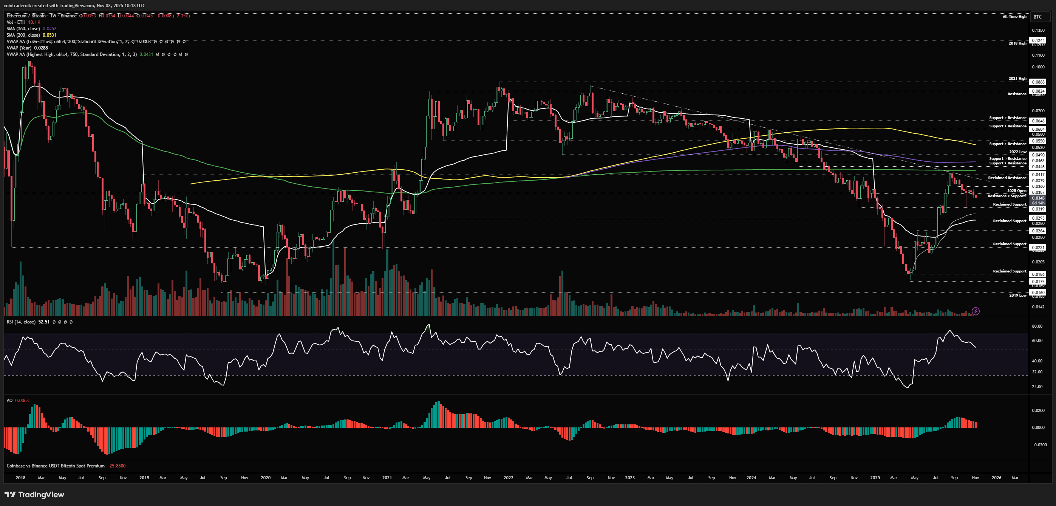Click the 2021 High line label
Viewport: 1056px width, 506px height.
coord(1017,78)
